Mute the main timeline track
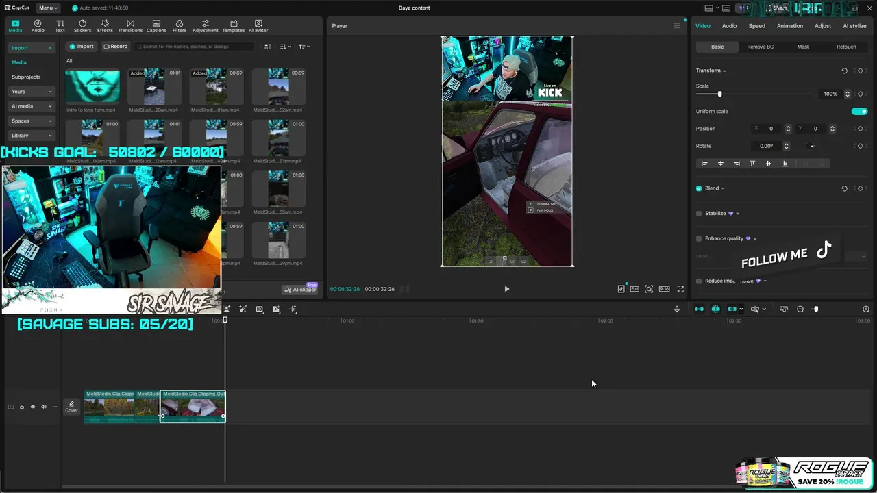This screenshot has height=493, width=877. tap(43, 407)
